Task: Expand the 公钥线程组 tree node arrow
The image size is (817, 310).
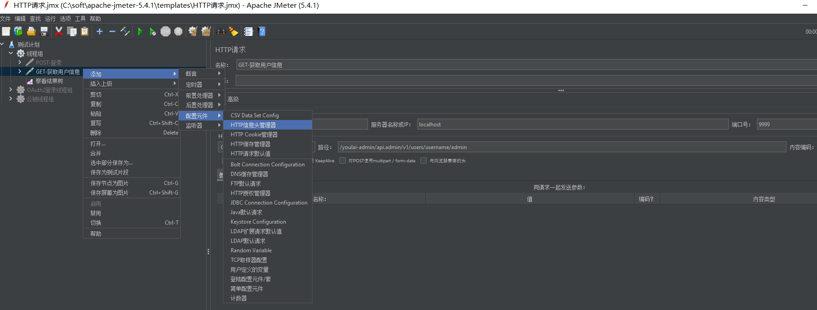Action: click(x=11, y=99)
